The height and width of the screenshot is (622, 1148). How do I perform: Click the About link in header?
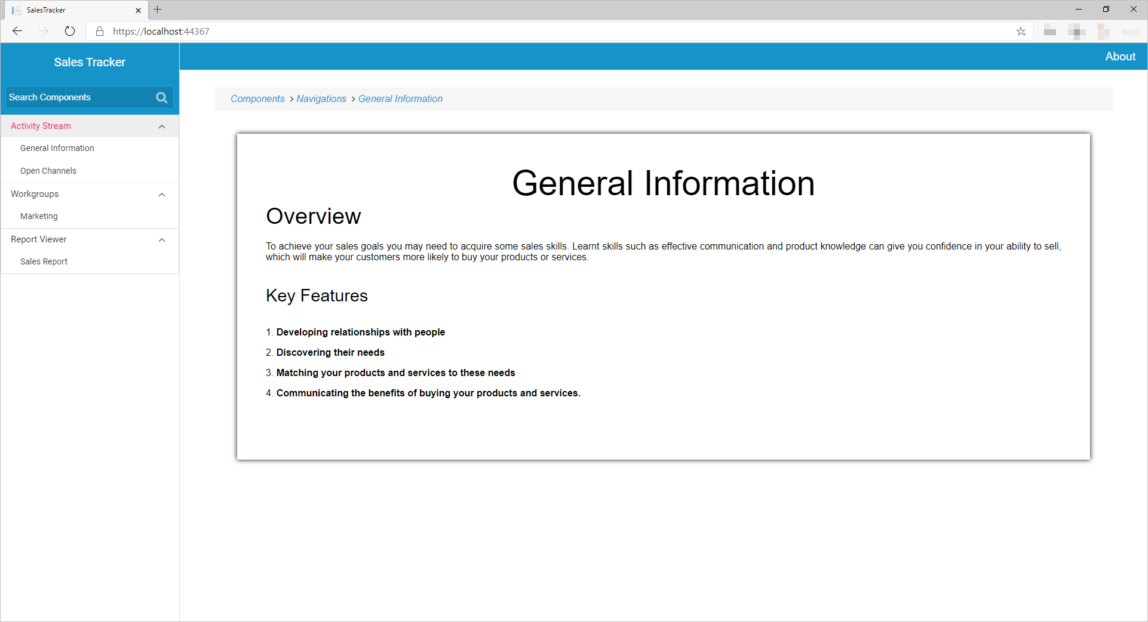1120,57
